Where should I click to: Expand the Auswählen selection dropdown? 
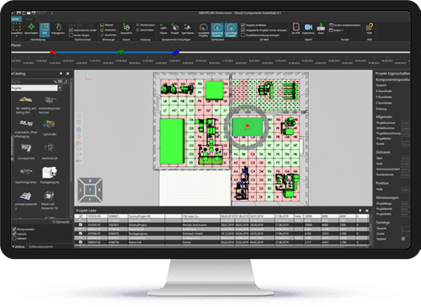point(17,36)
